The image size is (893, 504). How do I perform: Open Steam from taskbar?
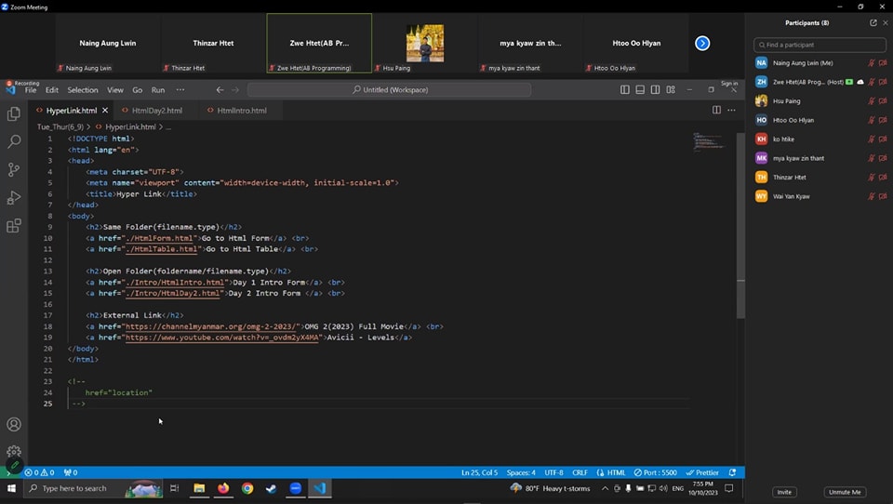271,488
